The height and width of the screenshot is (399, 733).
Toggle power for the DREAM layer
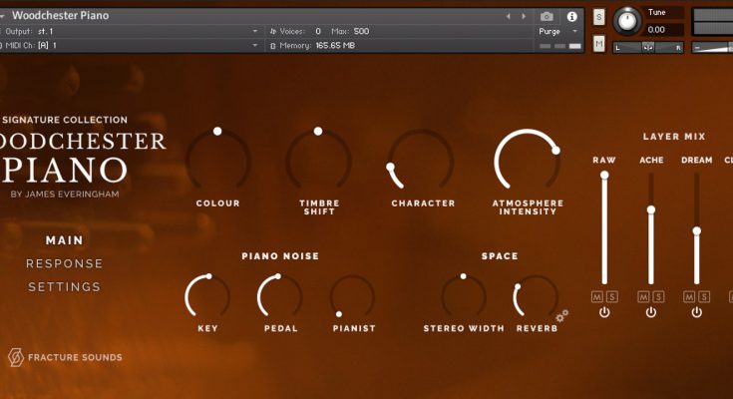click(x=696, y=312)
